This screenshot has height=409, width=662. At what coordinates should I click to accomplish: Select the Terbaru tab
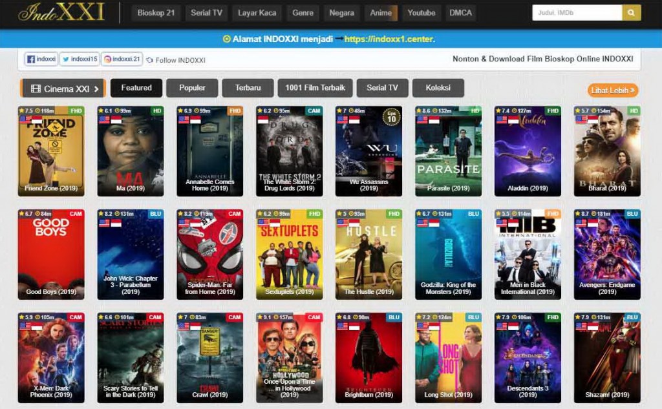pyautogui.click(x=248, y=88)
